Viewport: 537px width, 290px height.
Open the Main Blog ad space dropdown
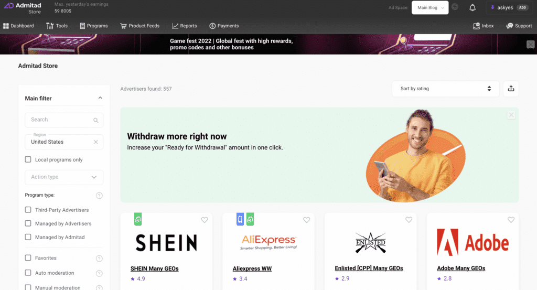(x=430, y=7)
